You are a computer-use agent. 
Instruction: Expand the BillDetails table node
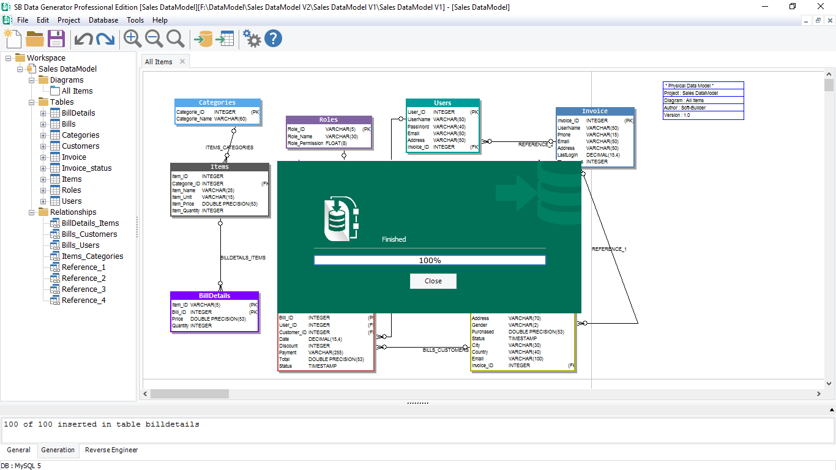43,113
